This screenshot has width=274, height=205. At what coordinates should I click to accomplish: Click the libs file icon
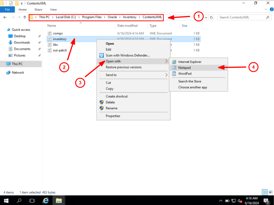coord(50,45)
